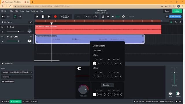The height and width of the screenshot is (104, 185).
Task: Open the Tools menu
Action: click(x=22, y=11)
